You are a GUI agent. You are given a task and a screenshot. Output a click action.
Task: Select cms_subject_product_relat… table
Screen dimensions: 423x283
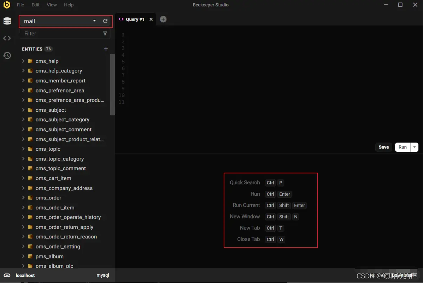coord(69,139)
